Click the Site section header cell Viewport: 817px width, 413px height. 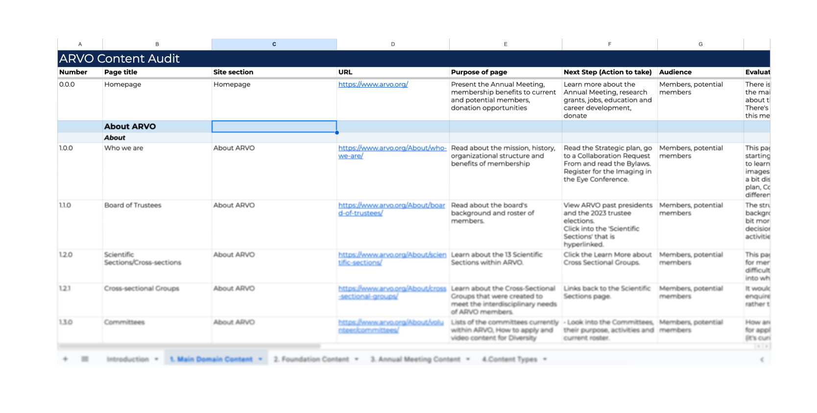pyautogui.click(x=274, y=72)
